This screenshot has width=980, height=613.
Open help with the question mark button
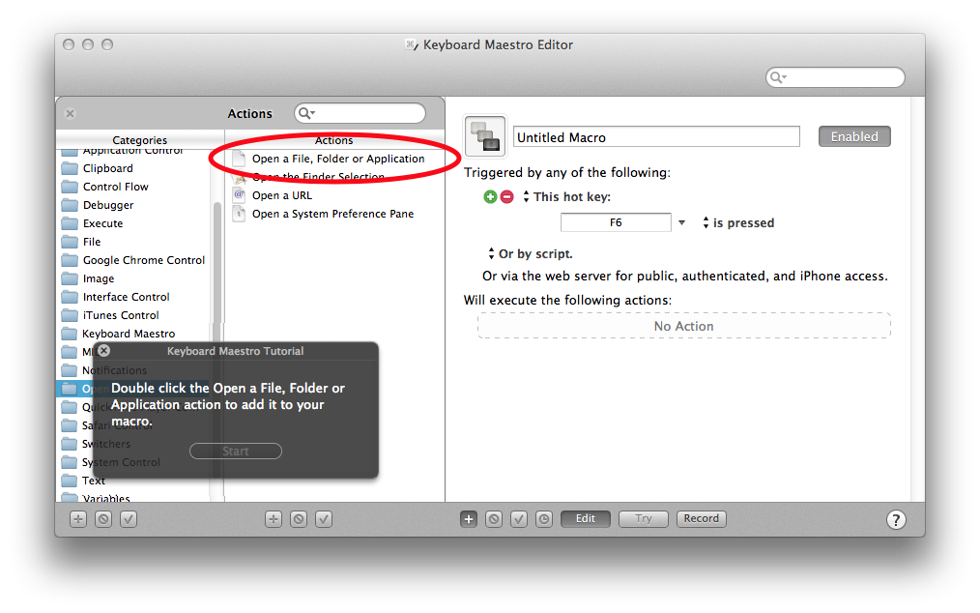tap(896, 520)
